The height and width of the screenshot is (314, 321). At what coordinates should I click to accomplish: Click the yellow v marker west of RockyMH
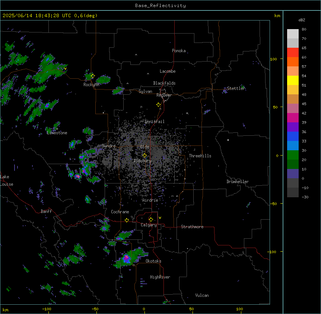[x=65, y=69]
